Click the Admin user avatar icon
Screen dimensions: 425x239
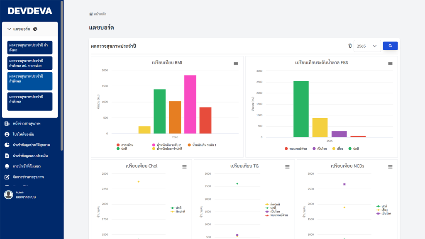(x=9, y=195)
